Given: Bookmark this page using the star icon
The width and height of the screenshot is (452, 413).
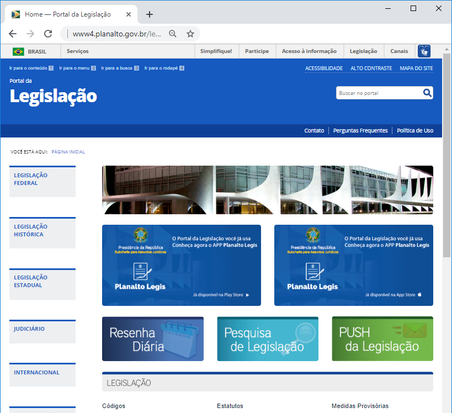Looking at the screenshot, I should click(x=190, y=34).
